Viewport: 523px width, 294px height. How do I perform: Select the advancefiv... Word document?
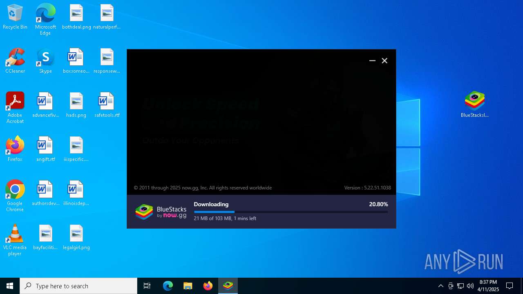(x=45, y=105)
